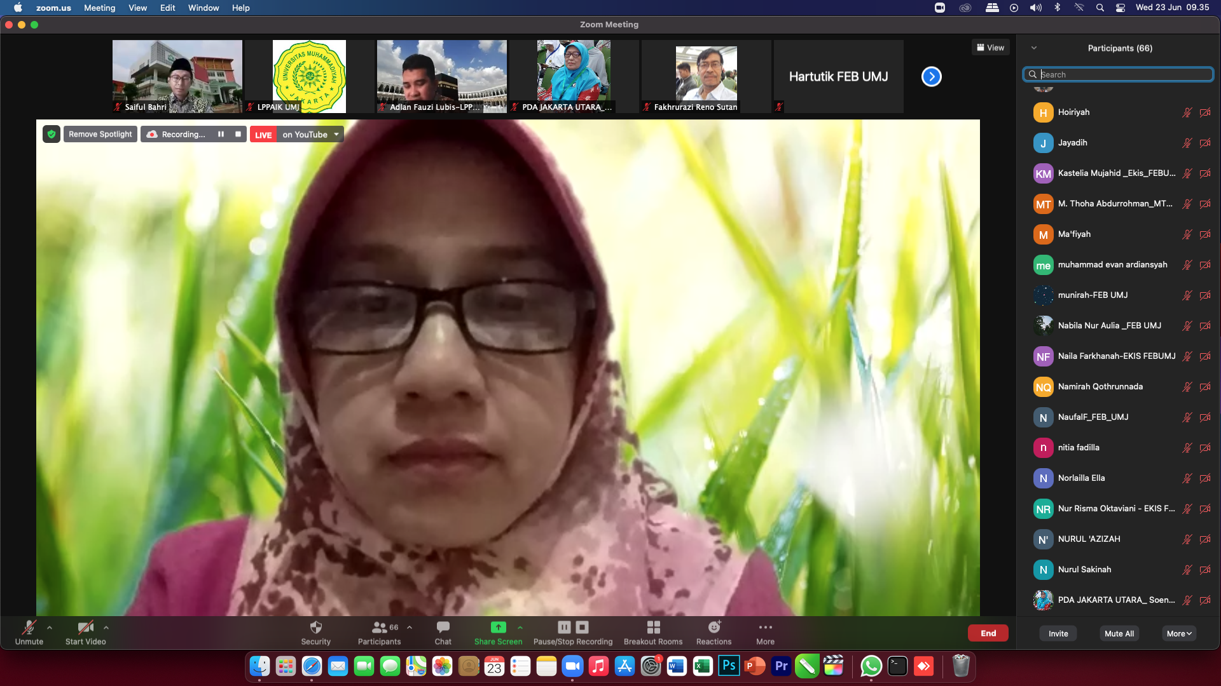
Task: Open the Reactions smiley icon
Action: click(x=714, y=627)
